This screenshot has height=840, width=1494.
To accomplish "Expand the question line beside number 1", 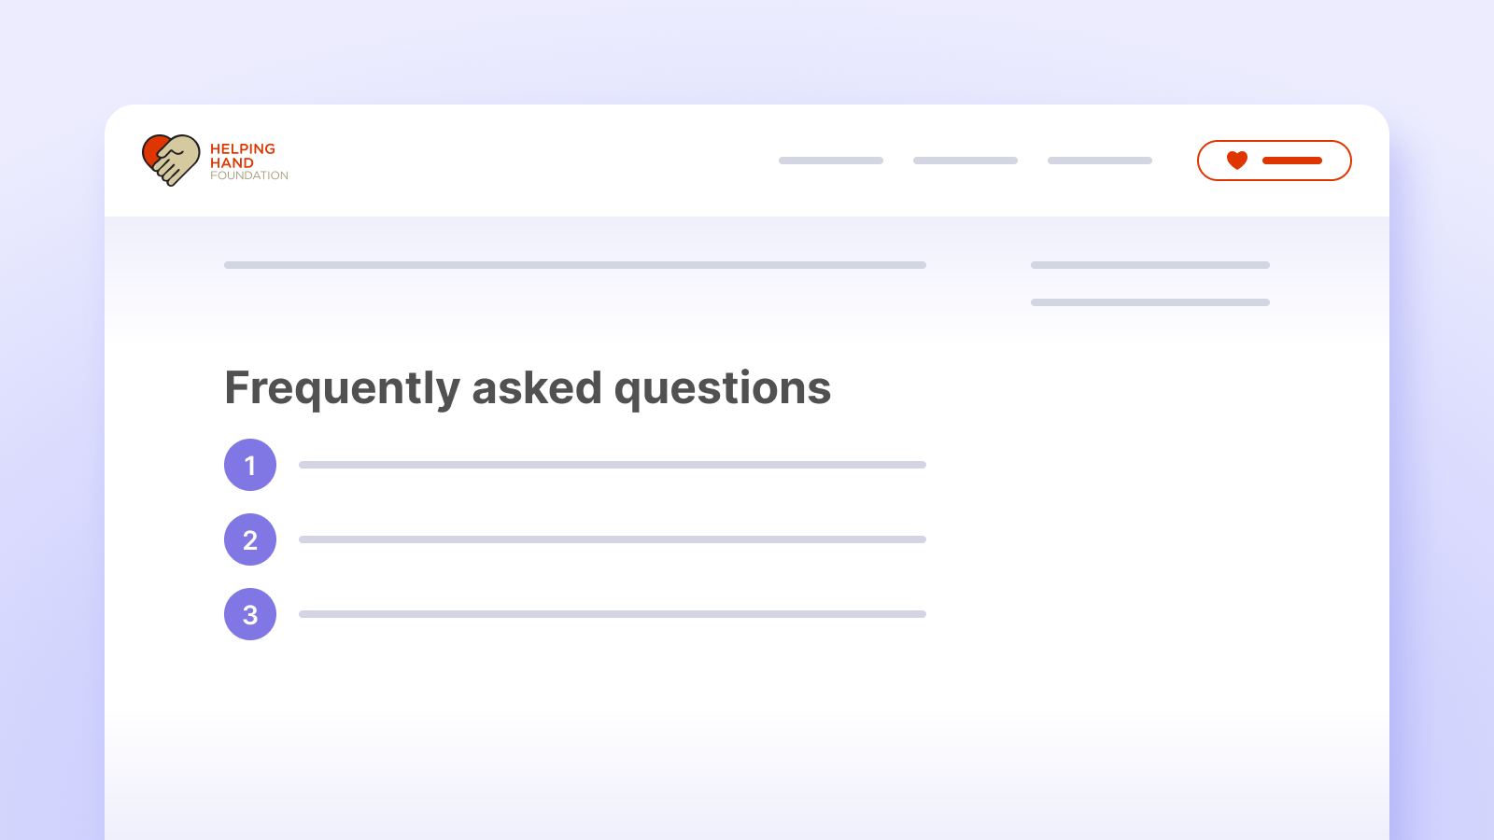I will click(x=613, y=465).
